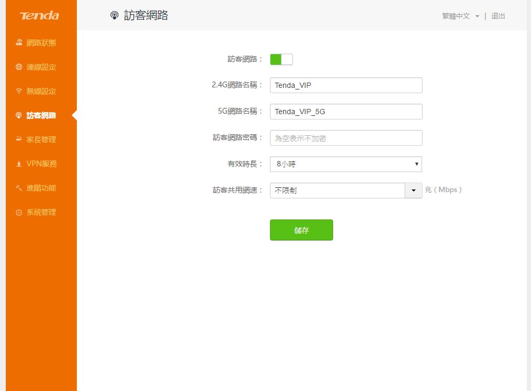
Task: Open the 有效時長 dropdown showing 8小時
Action: coord(346,164)
